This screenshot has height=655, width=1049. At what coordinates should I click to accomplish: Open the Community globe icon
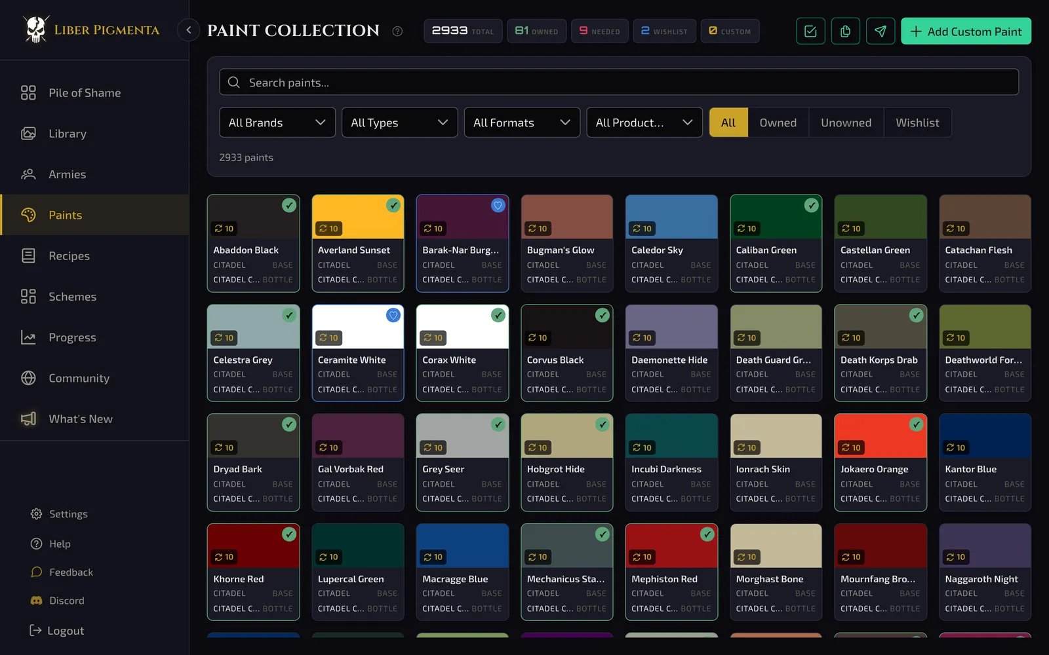click(x=28, y=378)
